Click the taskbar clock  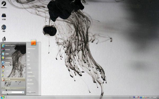pyautogui.click(x=155, y=97)
